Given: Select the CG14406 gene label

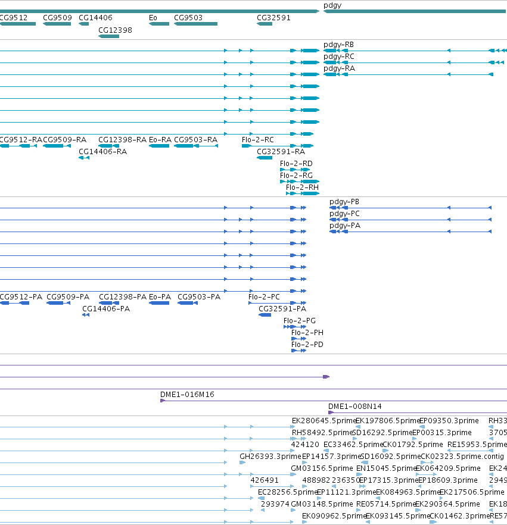Looking at the screenshot, I should 95,18.
